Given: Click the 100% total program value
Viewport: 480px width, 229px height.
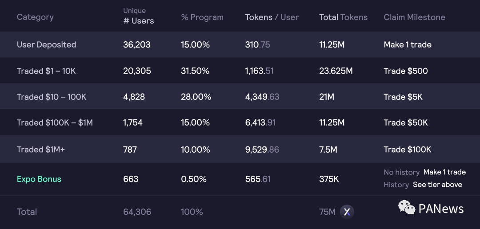Looking at the screenshot, I should 192,212.
